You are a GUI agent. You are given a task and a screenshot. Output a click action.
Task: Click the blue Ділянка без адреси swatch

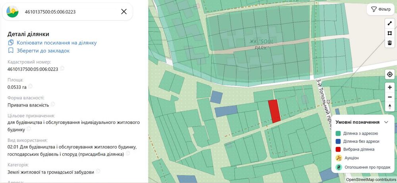(x=338, y=141)
